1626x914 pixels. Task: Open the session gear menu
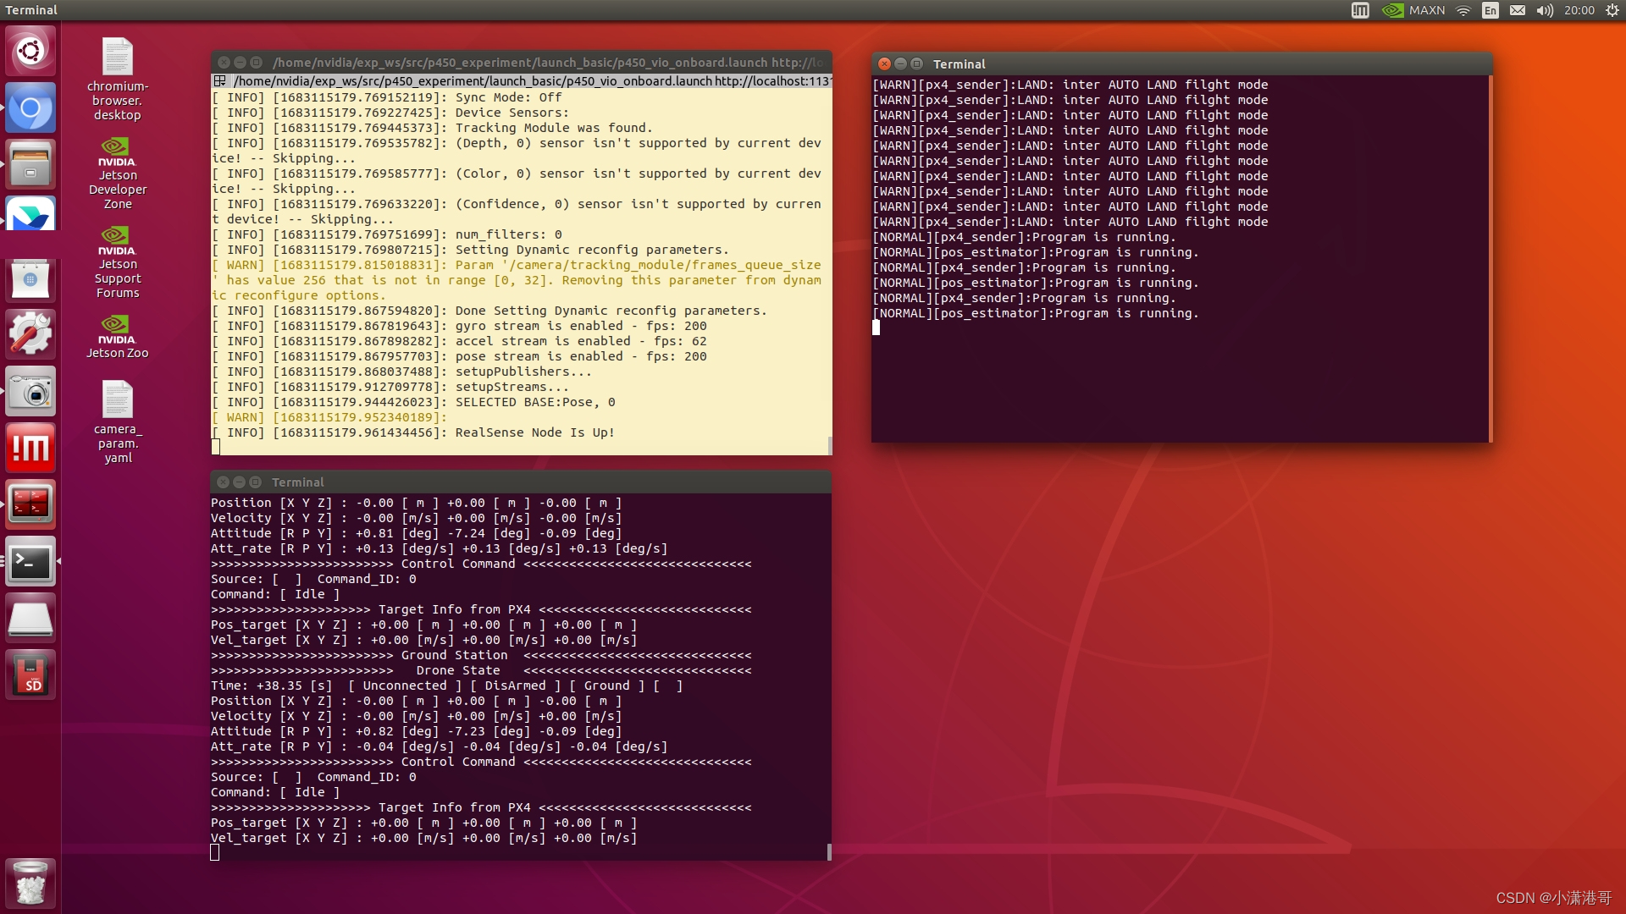tap(1612, 10)
